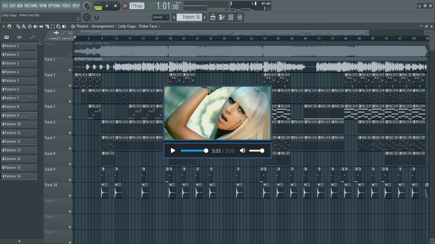
Task: Click the 1:01:00 time display
Action: coord(168,6)
